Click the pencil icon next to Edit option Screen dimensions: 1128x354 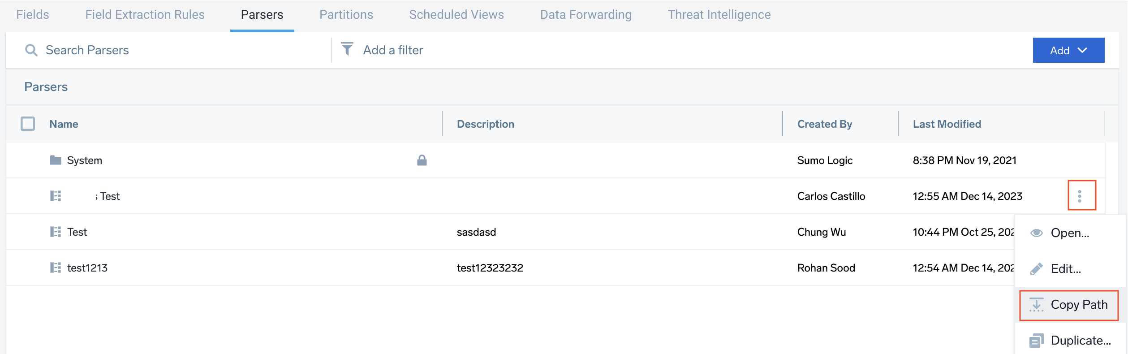point(1037,269)
